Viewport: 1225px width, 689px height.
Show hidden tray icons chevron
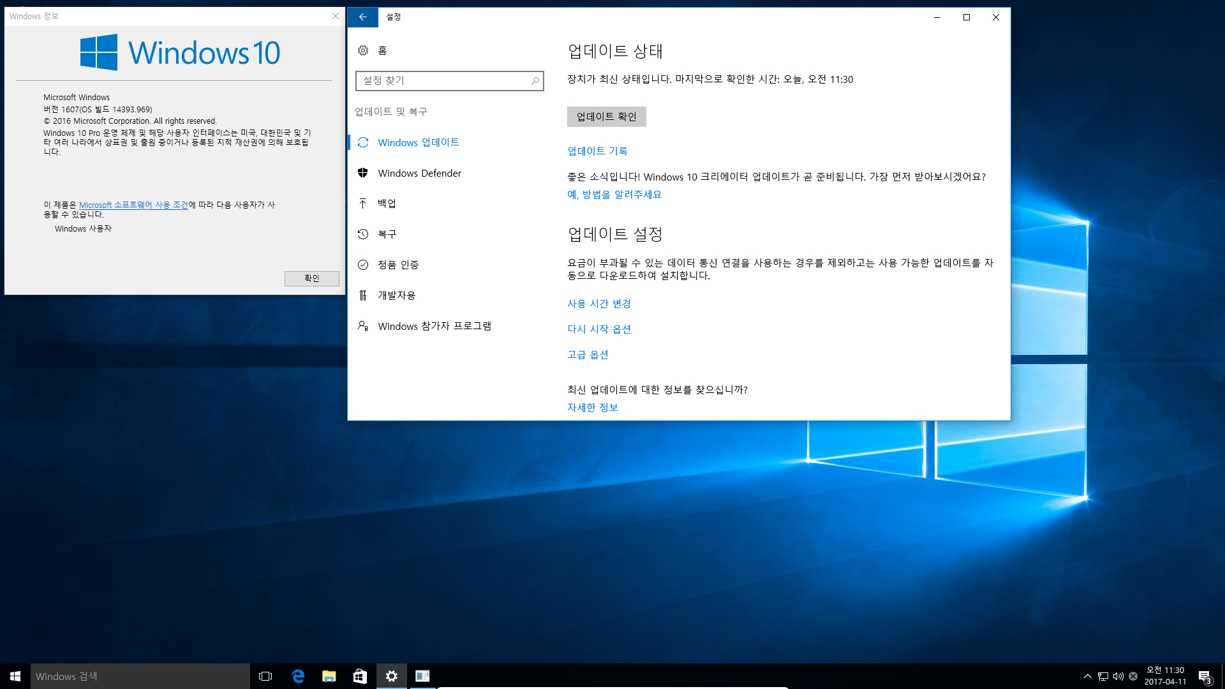(1088, 676)
